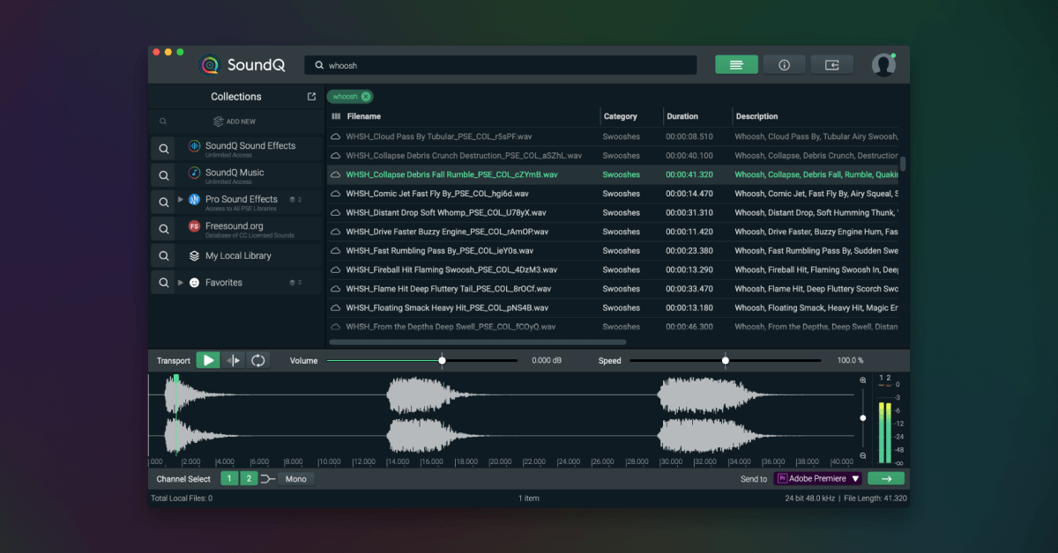Toggle Mono playback mode
The height and width of the screenshot is (553, 1058).
point(295,478)
